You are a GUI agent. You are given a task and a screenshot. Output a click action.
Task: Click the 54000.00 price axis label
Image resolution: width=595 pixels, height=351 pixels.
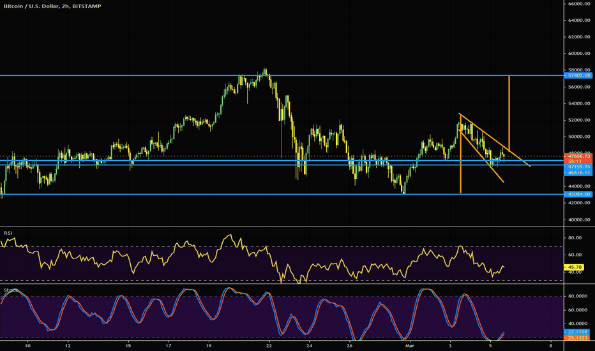579,103
